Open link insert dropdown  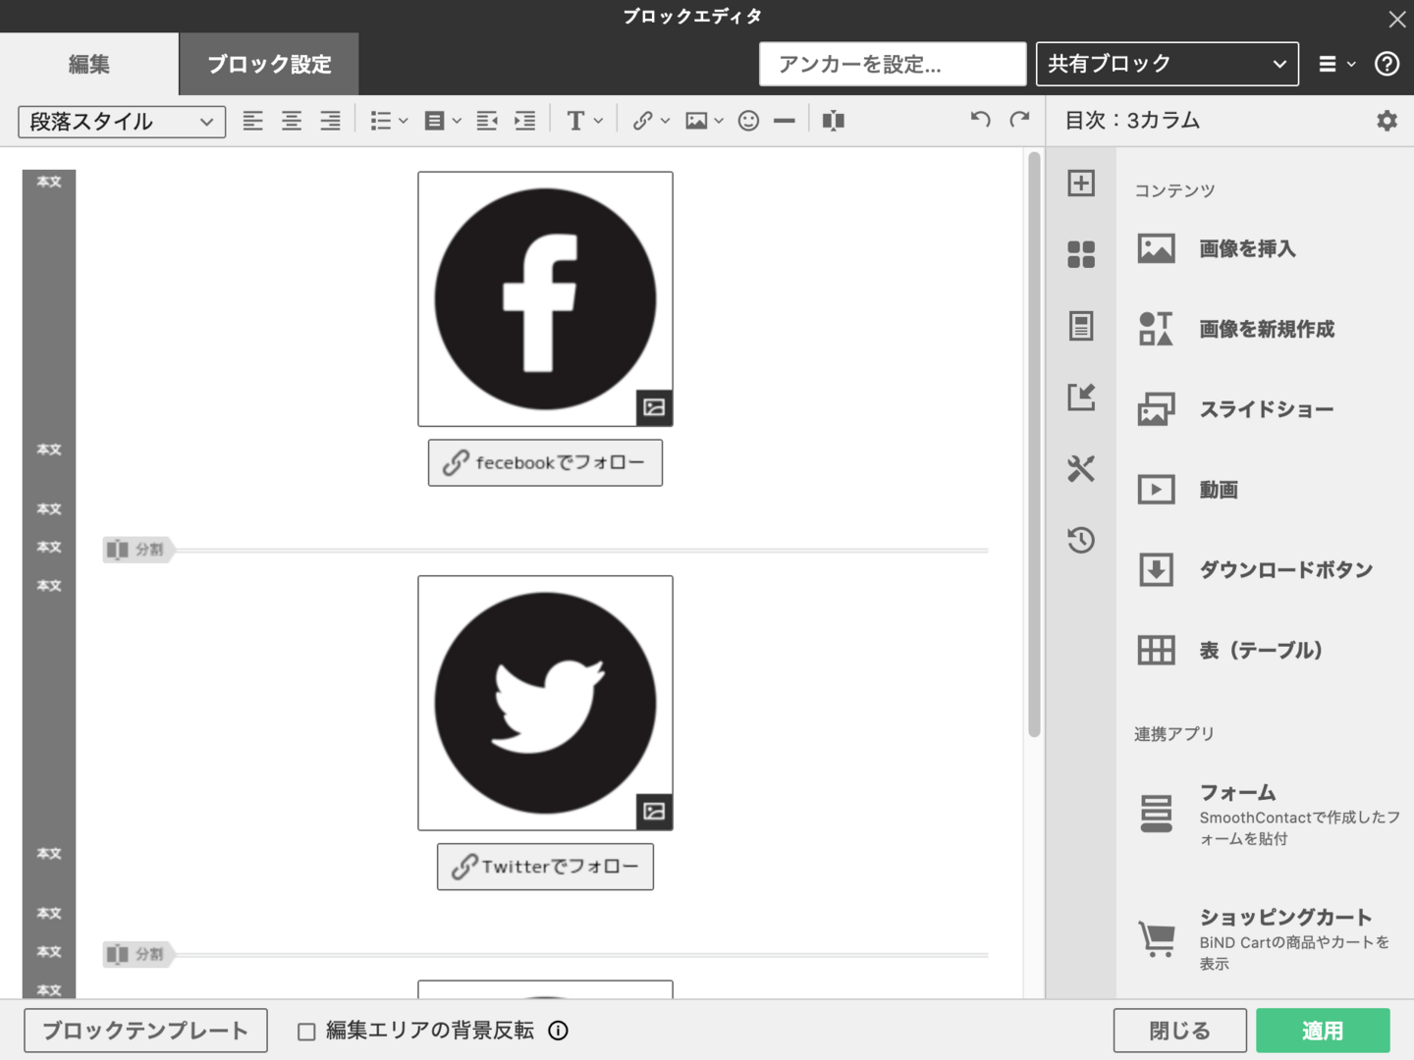[651, 121]
